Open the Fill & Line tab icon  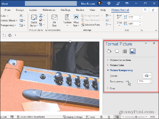[x=109, y=51]
